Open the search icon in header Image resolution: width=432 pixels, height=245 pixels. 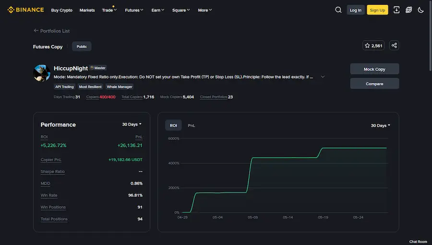[338, 10]
